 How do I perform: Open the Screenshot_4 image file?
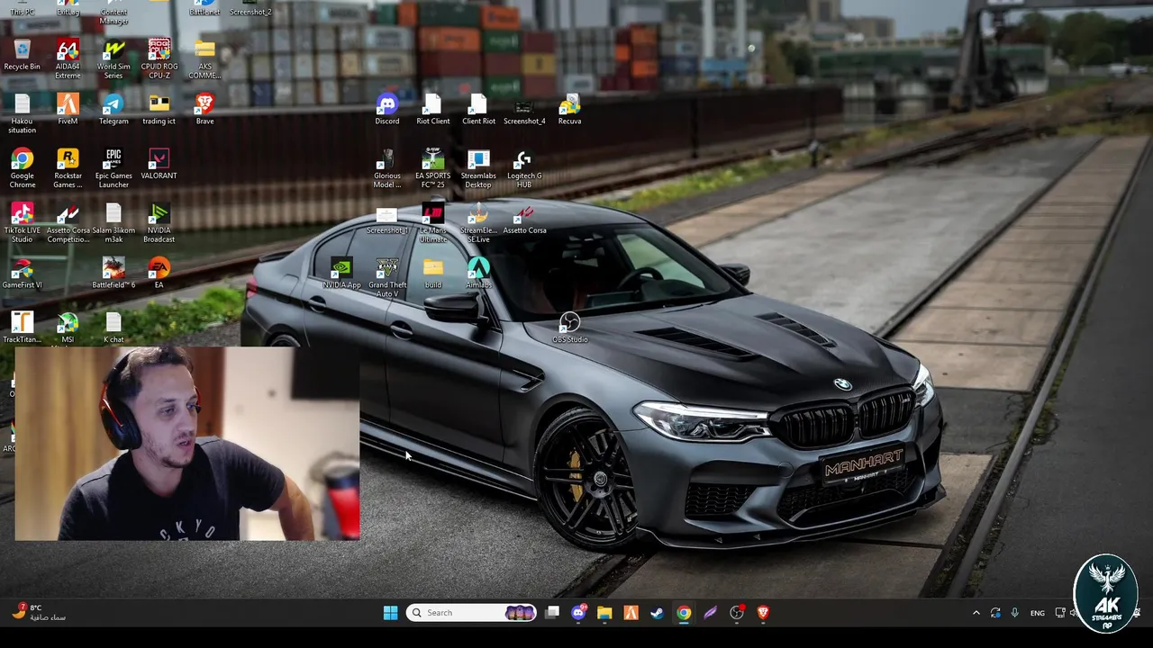(x=524, y=109)
